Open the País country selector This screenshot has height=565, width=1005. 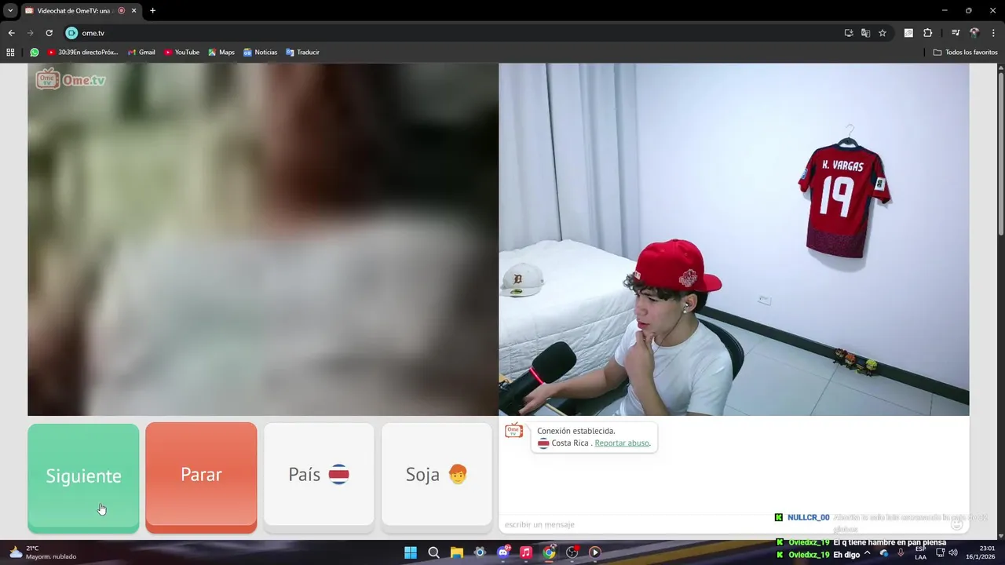pos(319,475)
